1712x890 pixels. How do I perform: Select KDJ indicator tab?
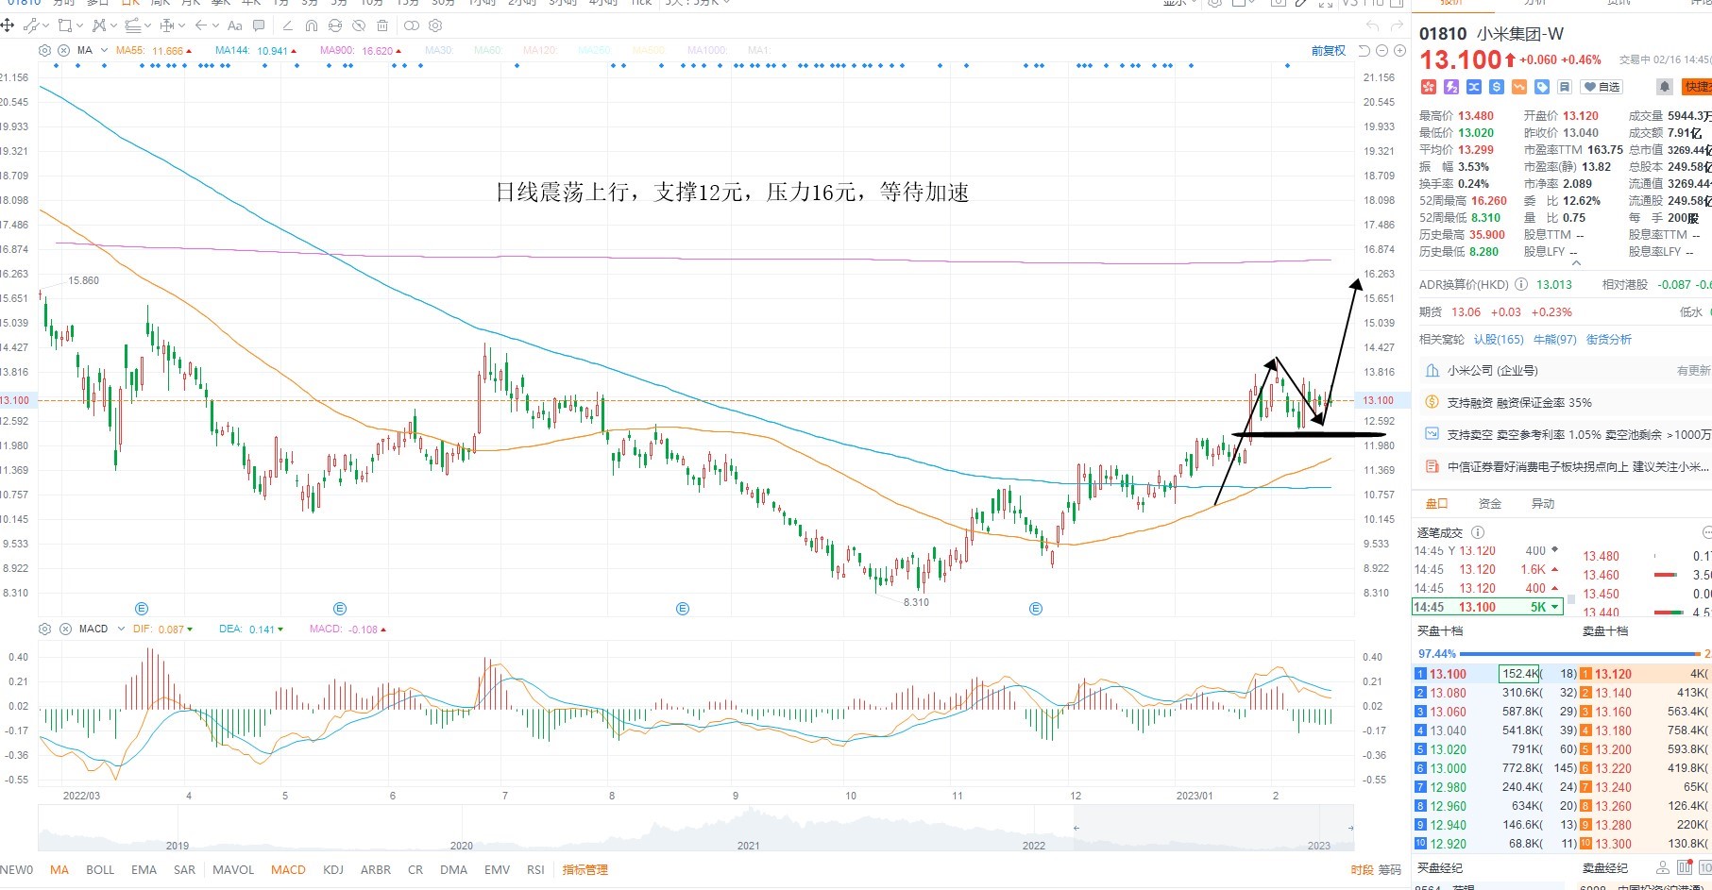[x=333, y=870]
